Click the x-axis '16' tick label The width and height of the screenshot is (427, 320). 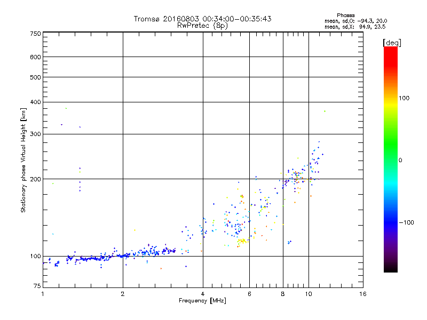[363, 294]
